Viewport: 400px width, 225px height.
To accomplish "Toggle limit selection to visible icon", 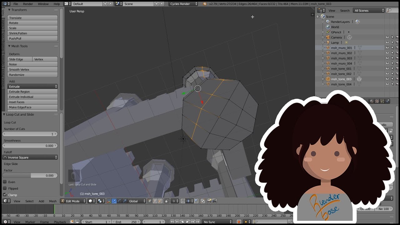I will [167, 201].
